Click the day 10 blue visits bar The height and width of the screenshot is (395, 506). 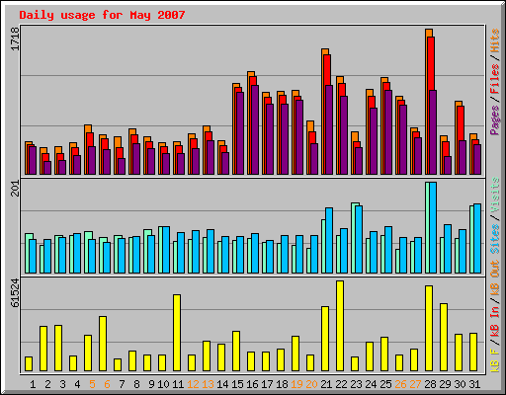(x=166, y=250)
